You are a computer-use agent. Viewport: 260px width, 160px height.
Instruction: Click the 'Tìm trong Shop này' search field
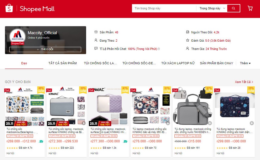click(164, 8)
